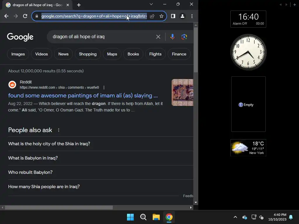Start search by voice
This screenshot has height=224, width=299.
(172, 37)
